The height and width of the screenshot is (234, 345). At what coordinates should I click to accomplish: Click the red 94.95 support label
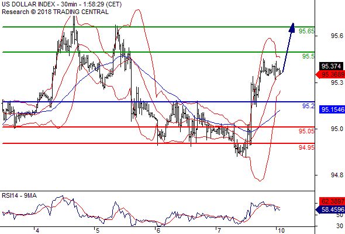[x=306, y=147]
